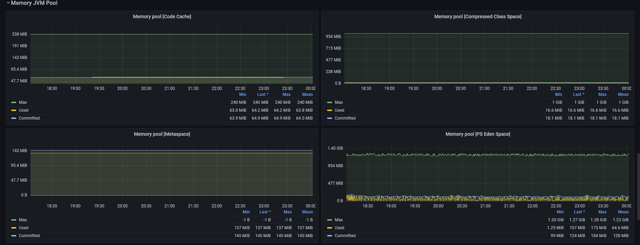640x245 pixels.
Task: Click the 20:00 tick in Metaspace chart
Action: 122,206
